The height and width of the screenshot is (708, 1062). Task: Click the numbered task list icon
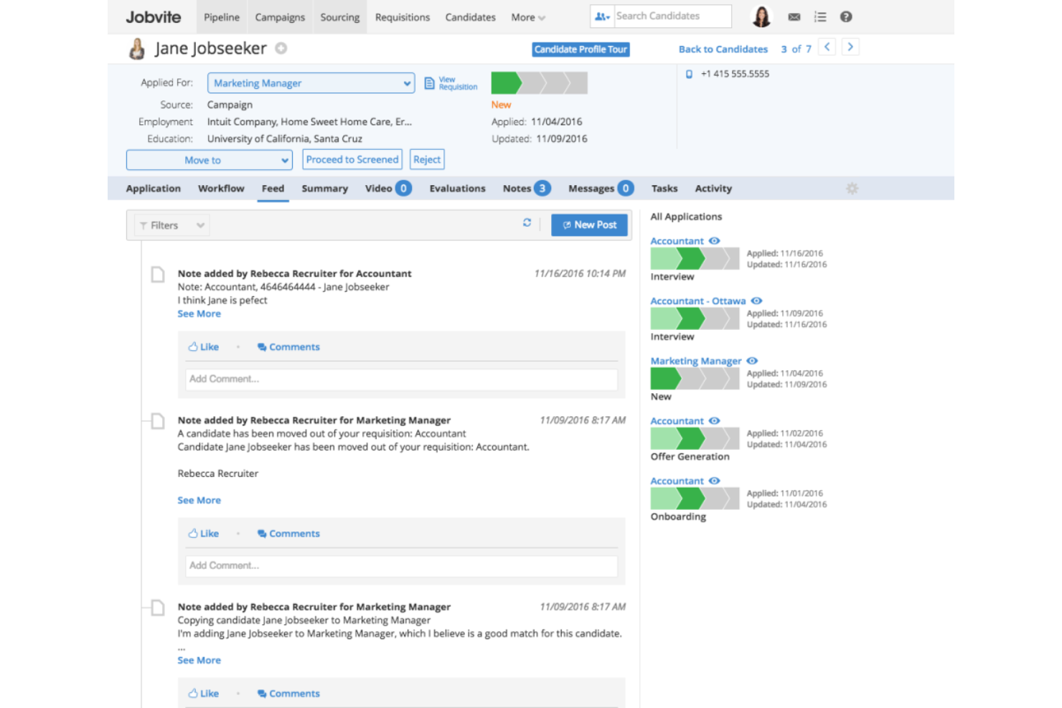820,16
